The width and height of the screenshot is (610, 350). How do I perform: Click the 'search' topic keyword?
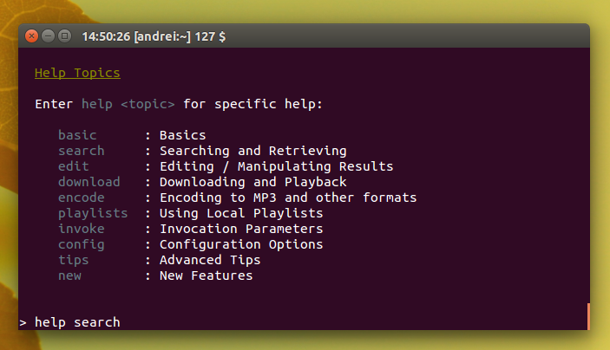tap(81, 151)
